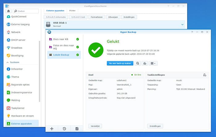This screenshot has height=137, width=216.
Task: Select Externe apparaten in sidebar
Action: (22, 124)
